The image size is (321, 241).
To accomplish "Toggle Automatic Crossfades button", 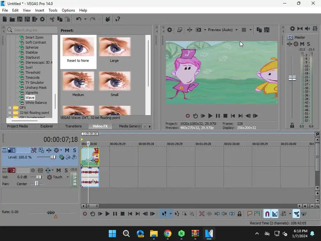I will tap(275, 214).
